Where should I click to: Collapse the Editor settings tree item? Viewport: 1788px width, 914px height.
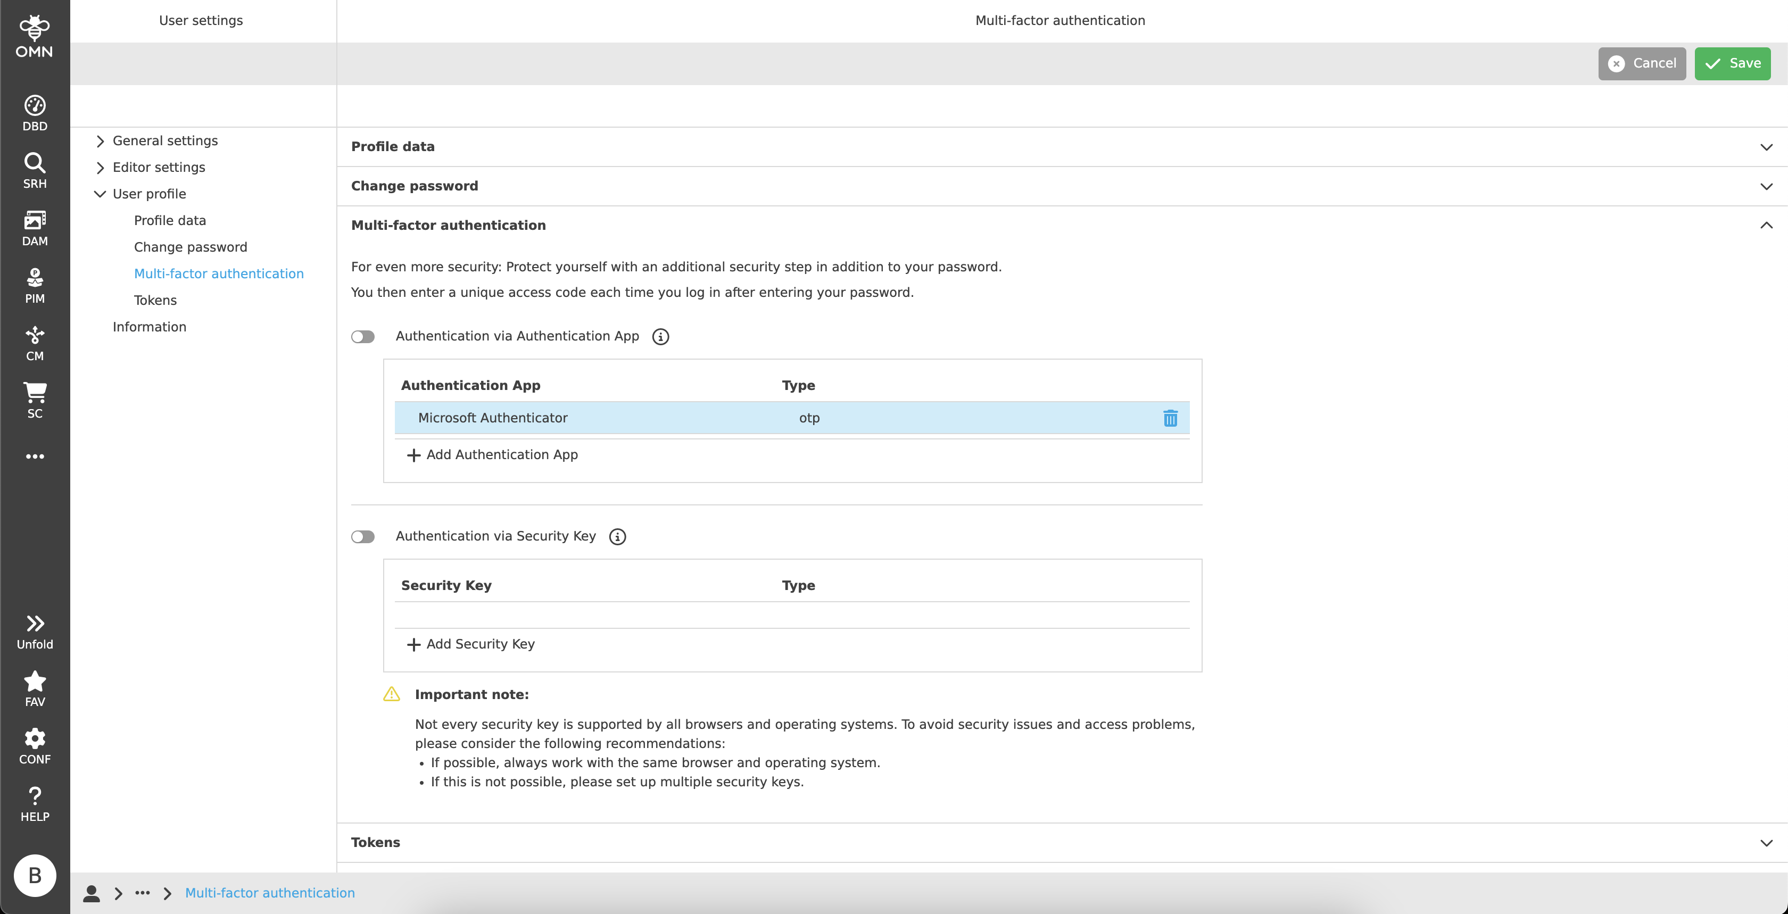point(100,167)
